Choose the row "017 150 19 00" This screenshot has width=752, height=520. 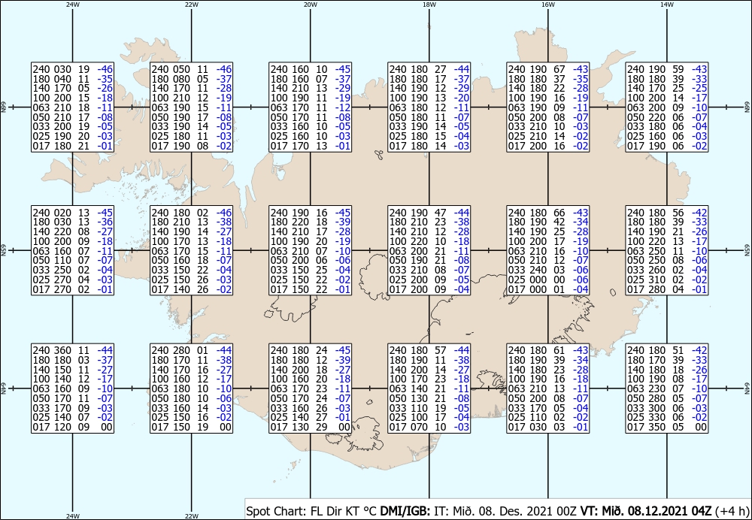pyautogui.click(x=191, y=427)
